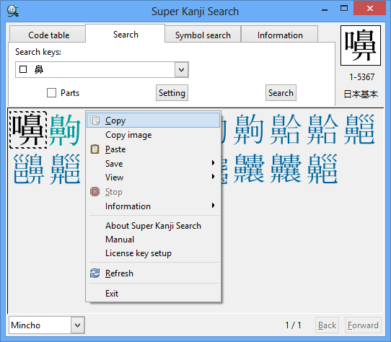Switch to the Code table tab
Image resolution: width=391 pixels, height=342 pixels.
click(48, 35)
